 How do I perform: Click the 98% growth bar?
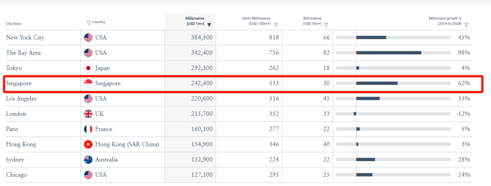(389, 53)
